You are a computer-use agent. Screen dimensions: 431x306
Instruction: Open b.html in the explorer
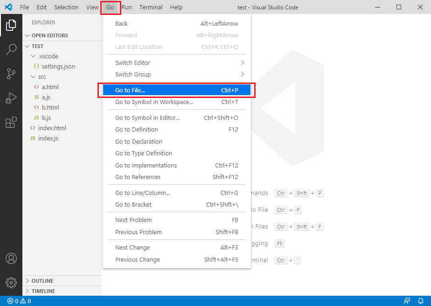[62, 107]
